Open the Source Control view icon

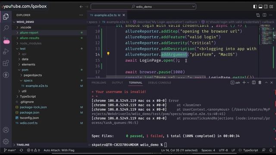point(6,40)
